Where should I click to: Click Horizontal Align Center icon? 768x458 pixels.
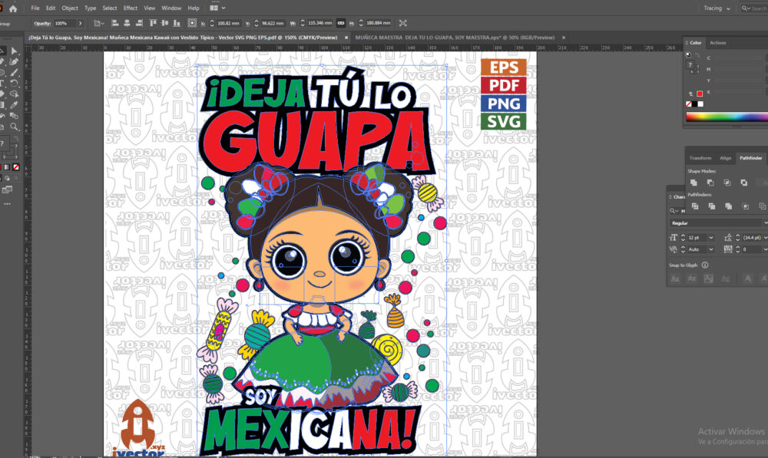(127, 23)
